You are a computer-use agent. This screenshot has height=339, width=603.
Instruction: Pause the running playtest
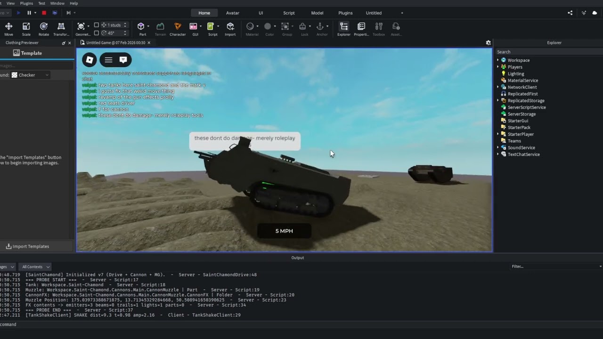29,13
